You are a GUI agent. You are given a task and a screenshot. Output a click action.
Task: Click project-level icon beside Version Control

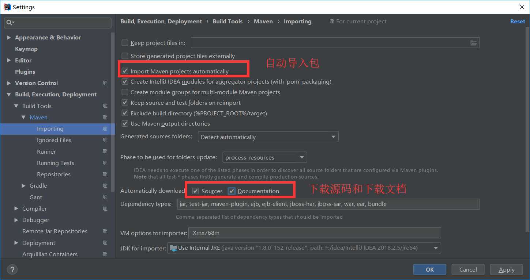click(x=105, y=83)
